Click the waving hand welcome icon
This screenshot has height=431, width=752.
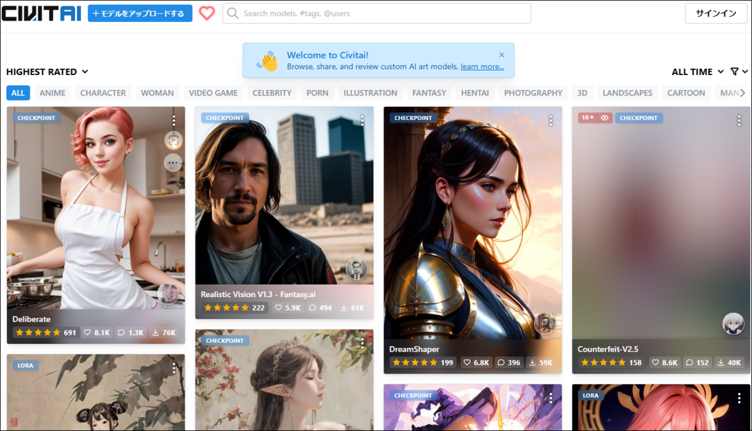[267, 61]
